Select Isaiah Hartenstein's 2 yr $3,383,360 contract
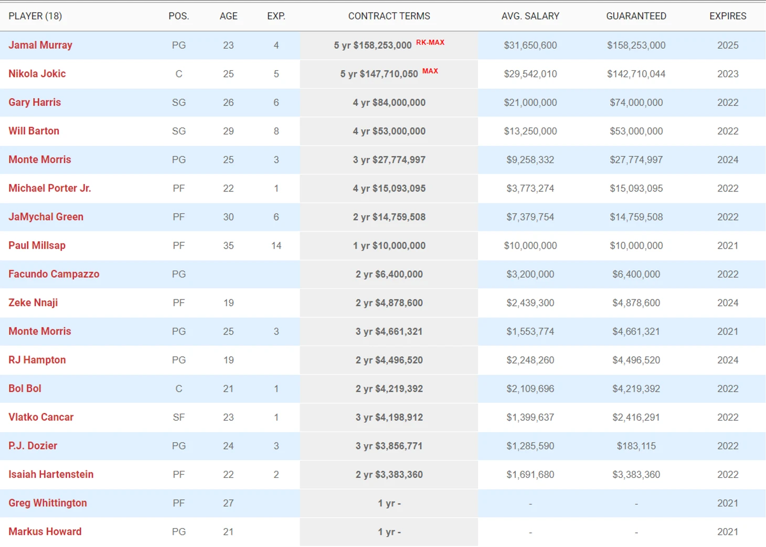This screenshot has height=547, width=766. click(389, 475)
